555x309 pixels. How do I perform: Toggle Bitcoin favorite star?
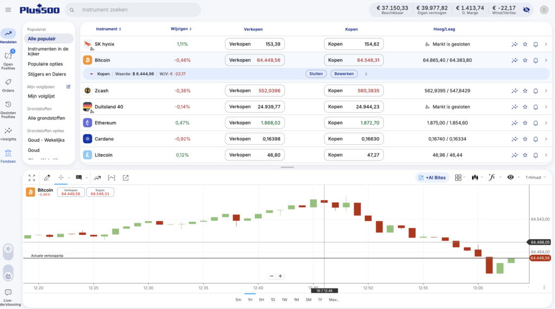tap(525, 61)
